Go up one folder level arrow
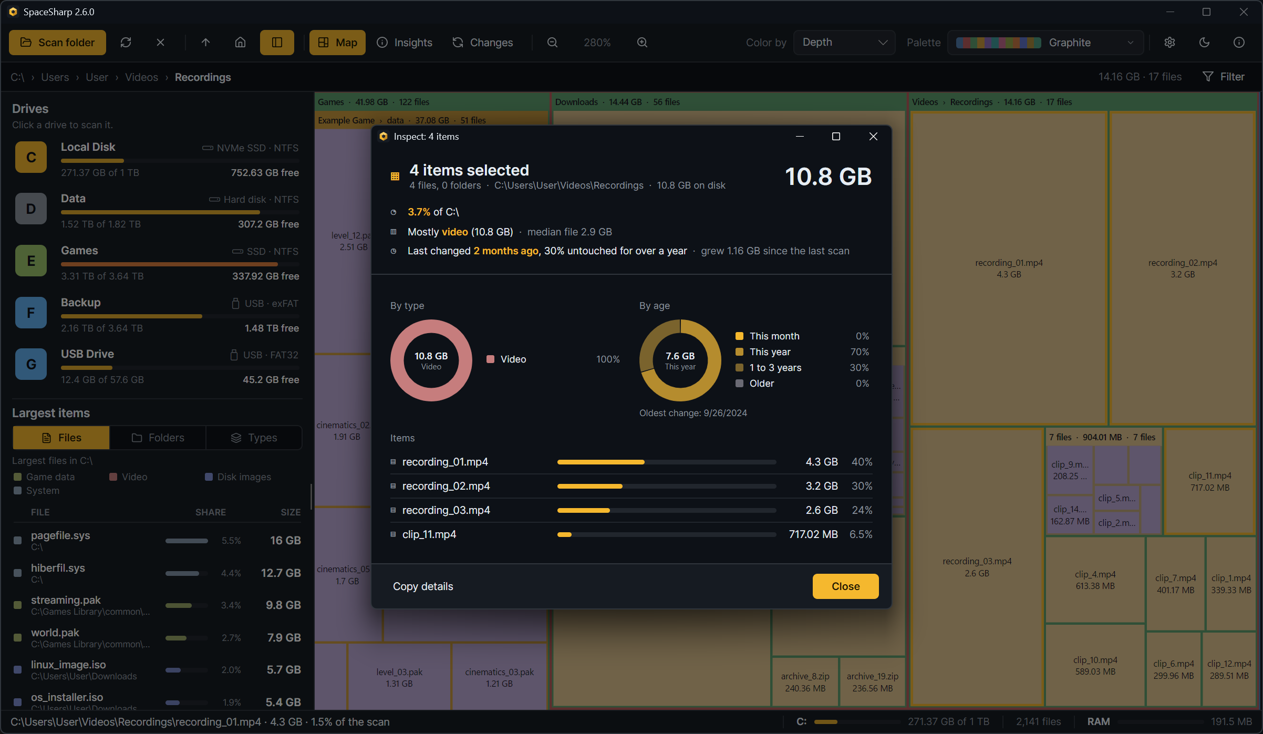The image size is (1263, 734). coord(205,43)
